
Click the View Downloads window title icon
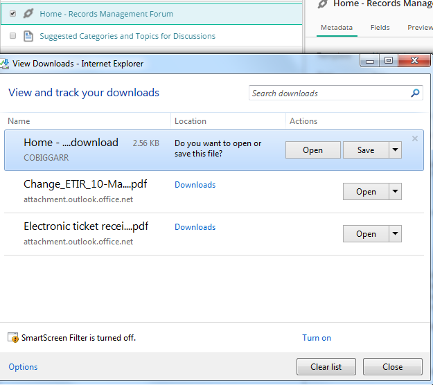[4, 64]
